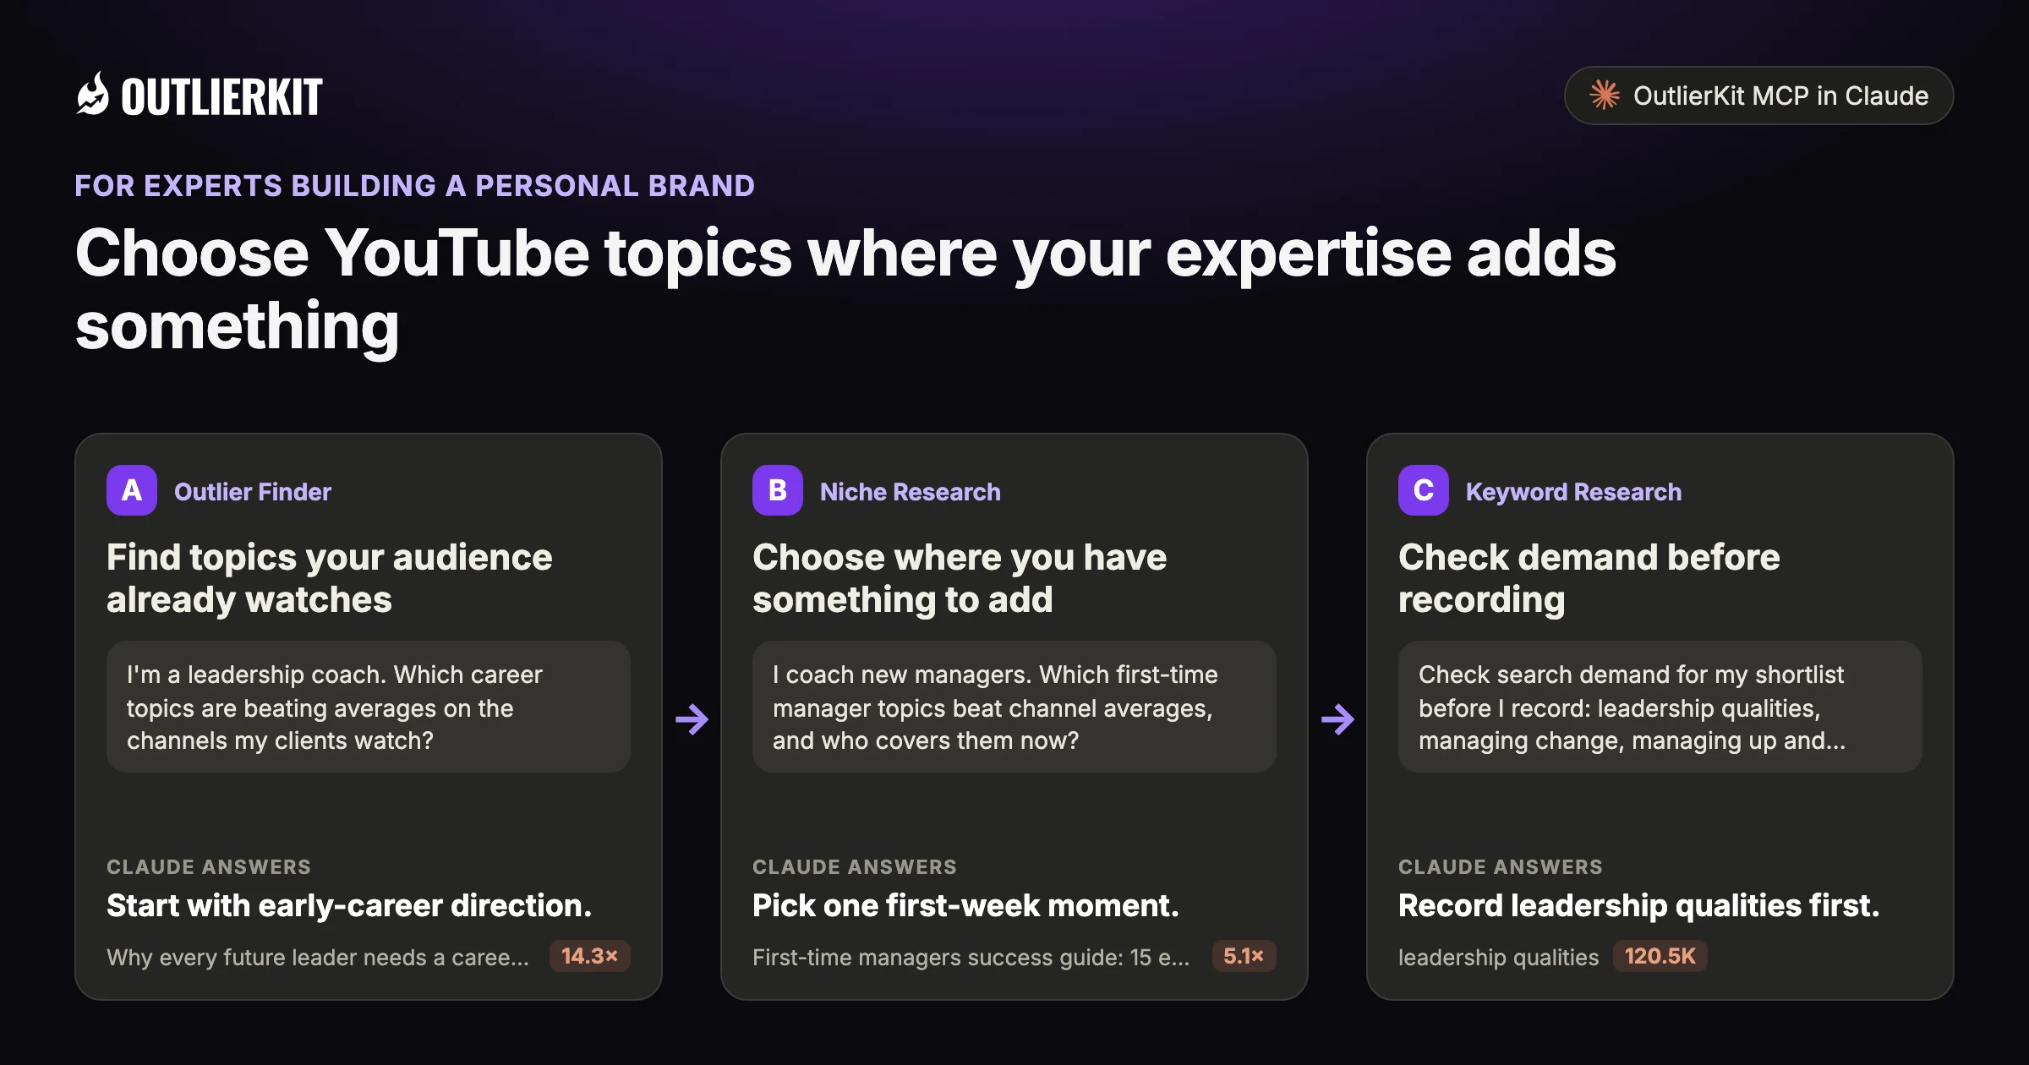
Task: Select the purple A step icon
Action: pyautogui.click(x=132, y=490)
